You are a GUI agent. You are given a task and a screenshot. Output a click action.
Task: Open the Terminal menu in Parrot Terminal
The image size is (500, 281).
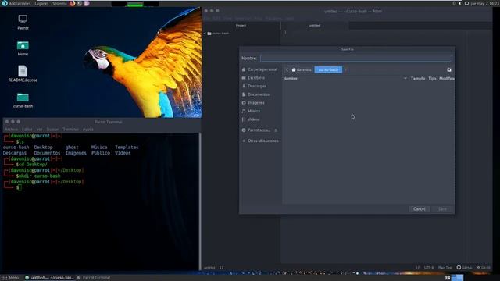click(x=70, y=130)
